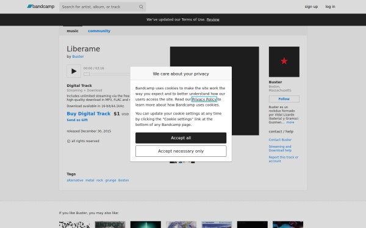Open the Buster artist link under title
This screenshot has height=228, width=366.
pyautogui.click(x=78, y=57)
